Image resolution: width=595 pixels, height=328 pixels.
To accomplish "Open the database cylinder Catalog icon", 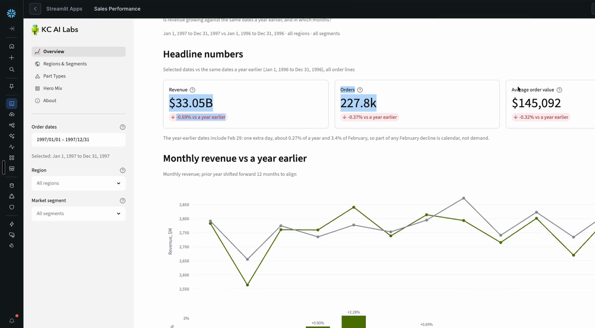I will pos(11,185).
